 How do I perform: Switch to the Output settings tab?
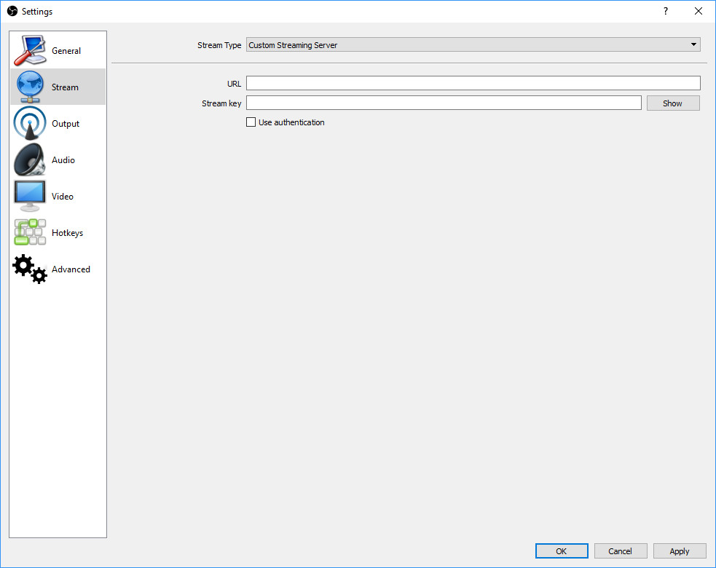(58, 123)
